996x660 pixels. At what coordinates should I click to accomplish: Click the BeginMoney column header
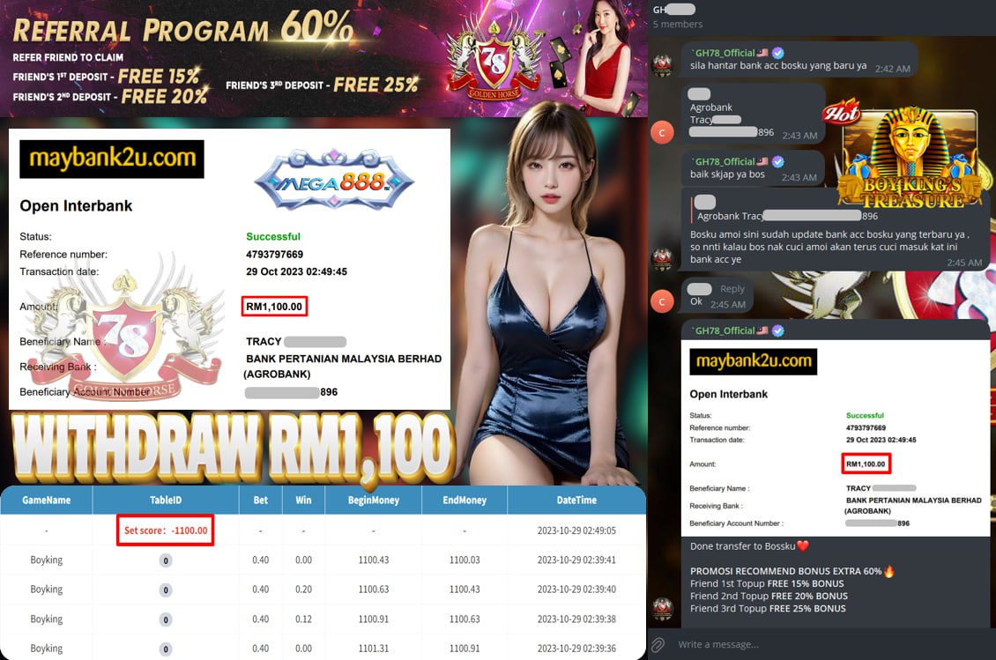coord(374,501)
